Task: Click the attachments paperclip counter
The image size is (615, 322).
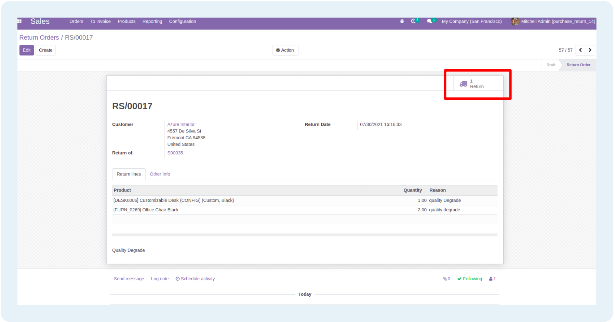Action: (x=446, y=279)
